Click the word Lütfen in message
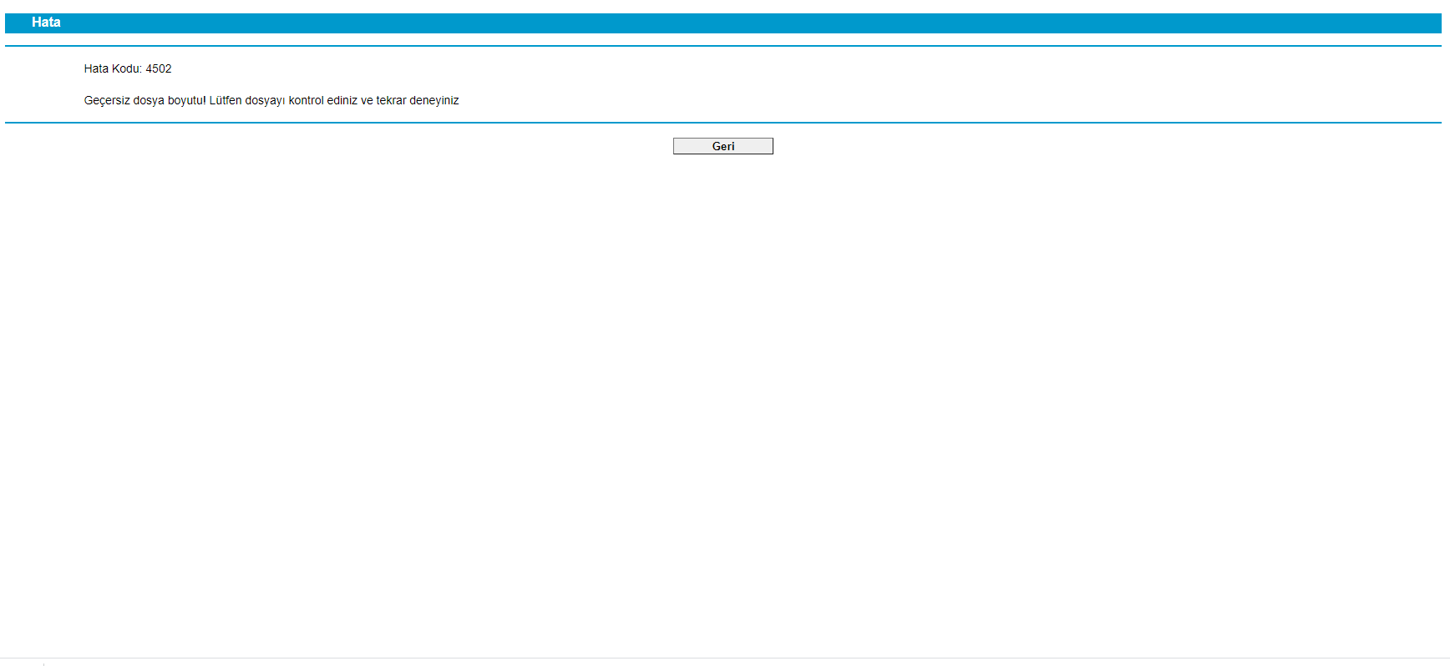The width and height of the screenshot is (1450, 666). (x=226, y=101)
